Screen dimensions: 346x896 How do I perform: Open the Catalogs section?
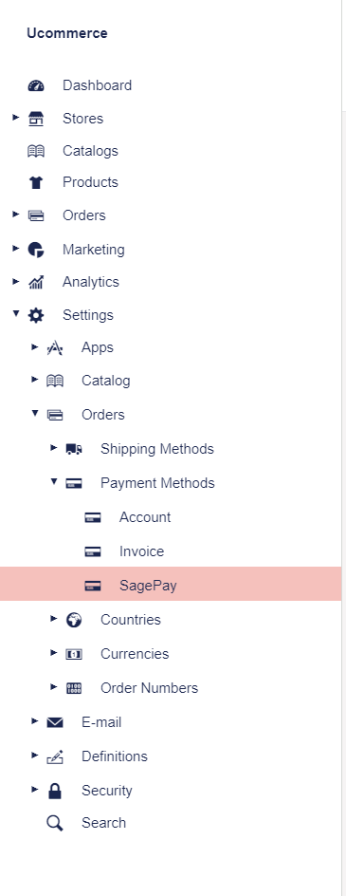pos(90,151)
